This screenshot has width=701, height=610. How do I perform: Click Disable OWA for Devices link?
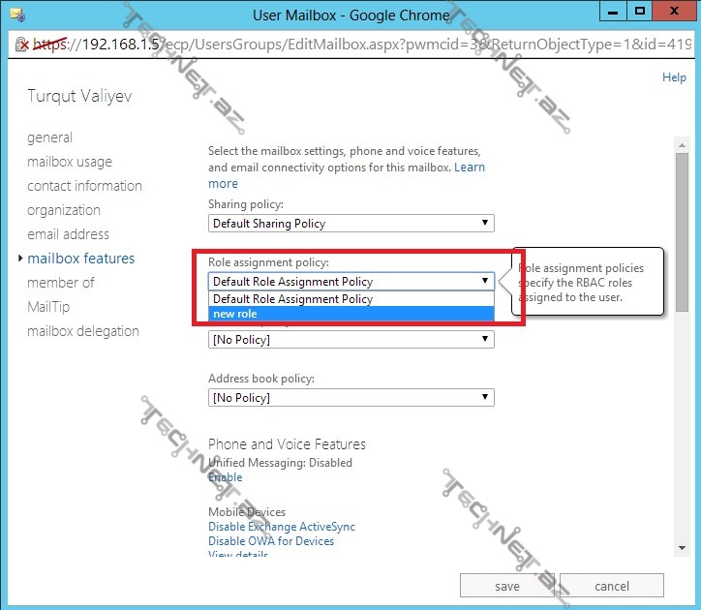[x=271, y=541]
